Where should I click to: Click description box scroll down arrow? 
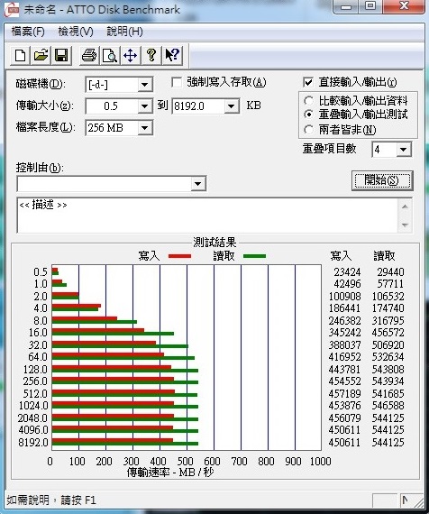point(405,225)
